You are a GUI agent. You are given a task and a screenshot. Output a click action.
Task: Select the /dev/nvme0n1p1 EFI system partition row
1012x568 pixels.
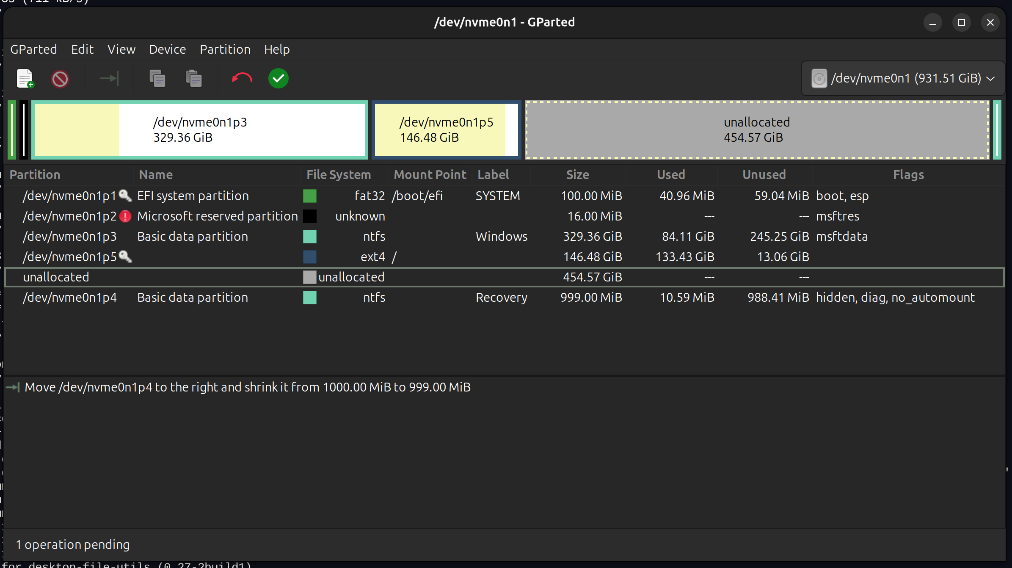tap(504, 196)
